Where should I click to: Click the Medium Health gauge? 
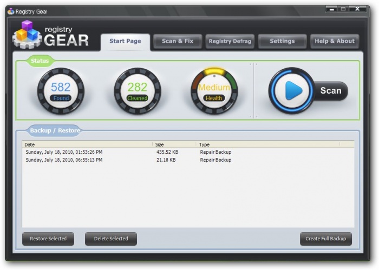(x=214, y=91)
